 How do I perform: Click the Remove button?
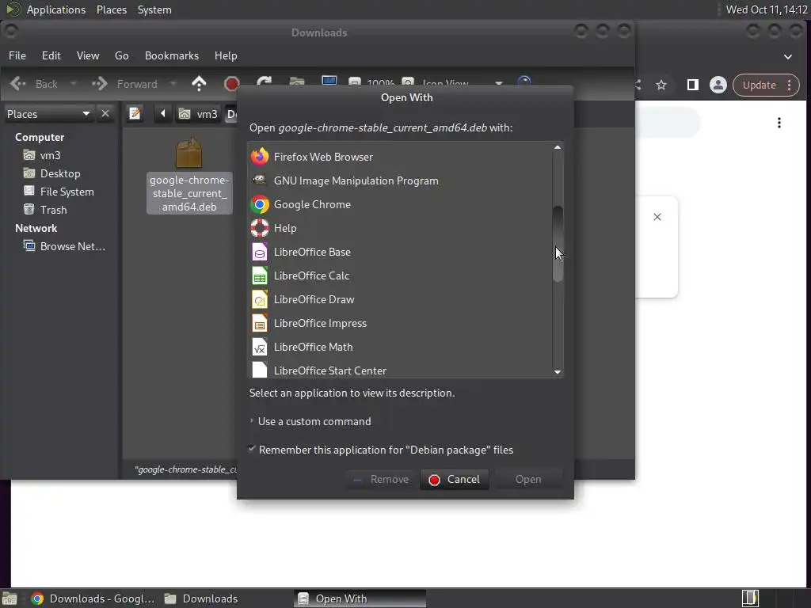[x=381, y=479]
